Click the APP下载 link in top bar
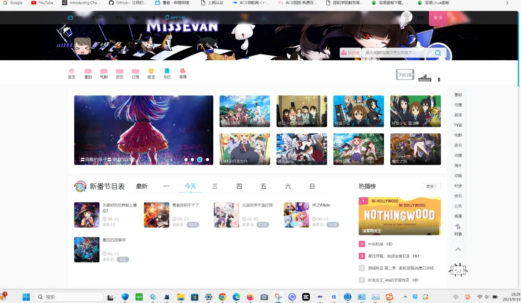 tap(176, 17)
